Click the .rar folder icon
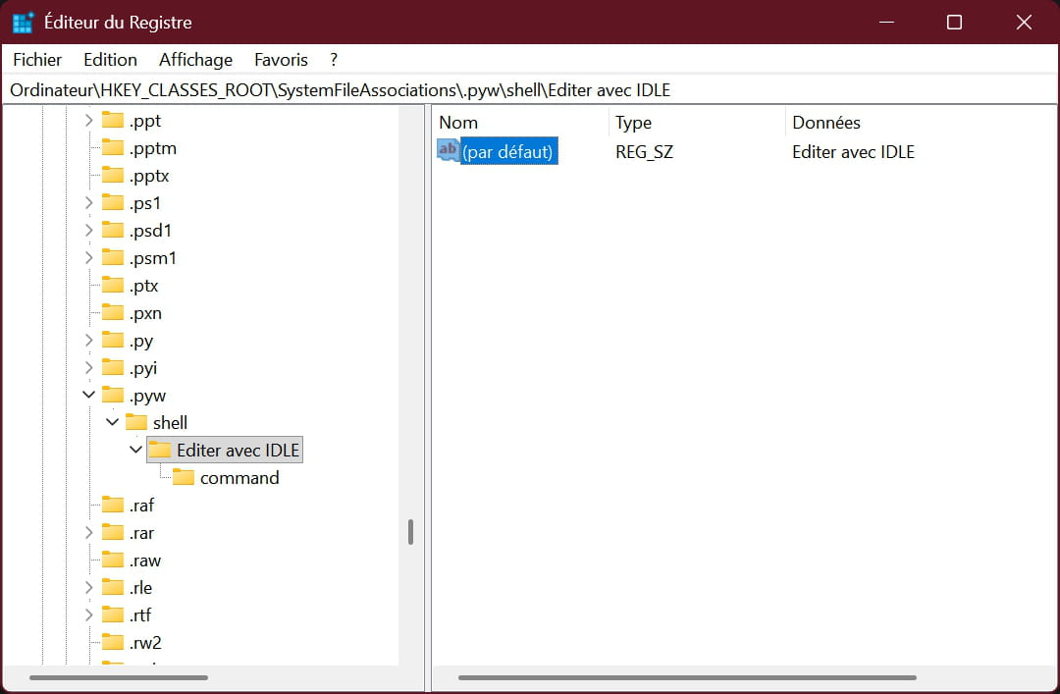The height and width of the screenshot is (694, 1060). tap(113, 532)
